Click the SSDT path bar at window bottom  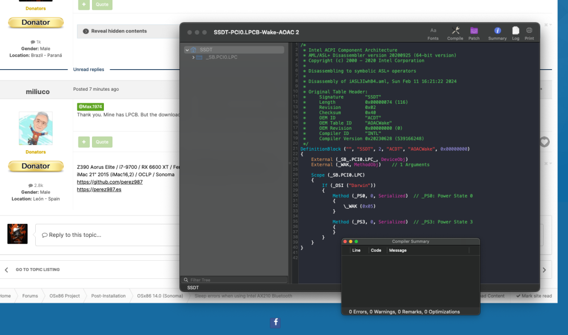pos(193,287)
